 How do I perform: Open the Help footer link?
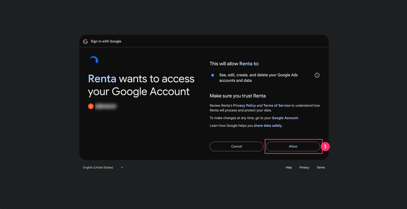[289, 168]
